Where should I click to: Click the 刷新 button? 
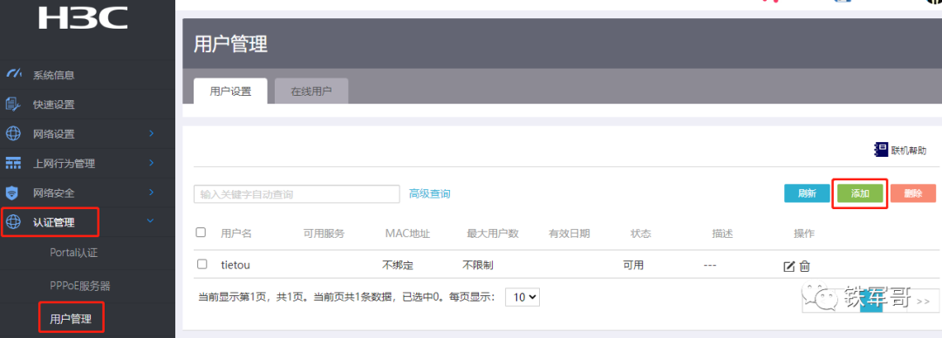[807, 193]
